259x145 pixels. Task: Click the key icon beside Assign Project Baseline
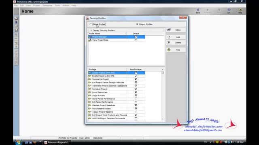coord(90,112)
